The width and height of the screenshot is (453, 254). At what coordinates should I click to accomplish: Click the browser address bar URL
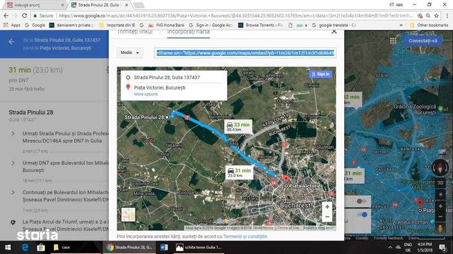coord(236,16)
